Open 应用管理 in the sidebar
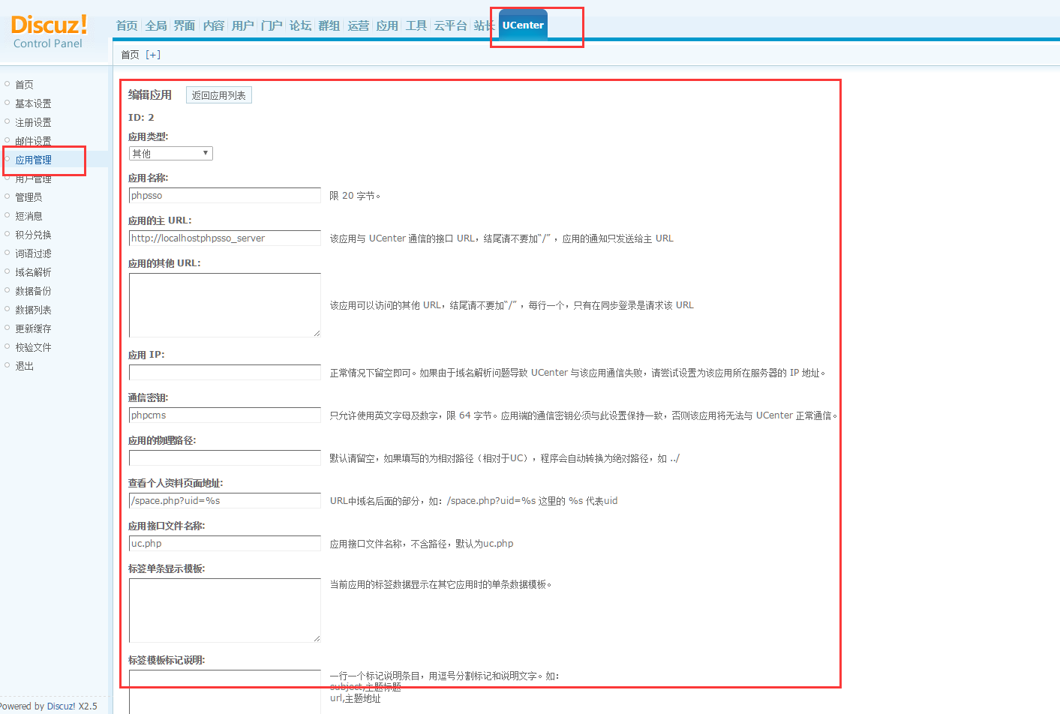Viewport: 1060px width, 714px height. point(33,160)
